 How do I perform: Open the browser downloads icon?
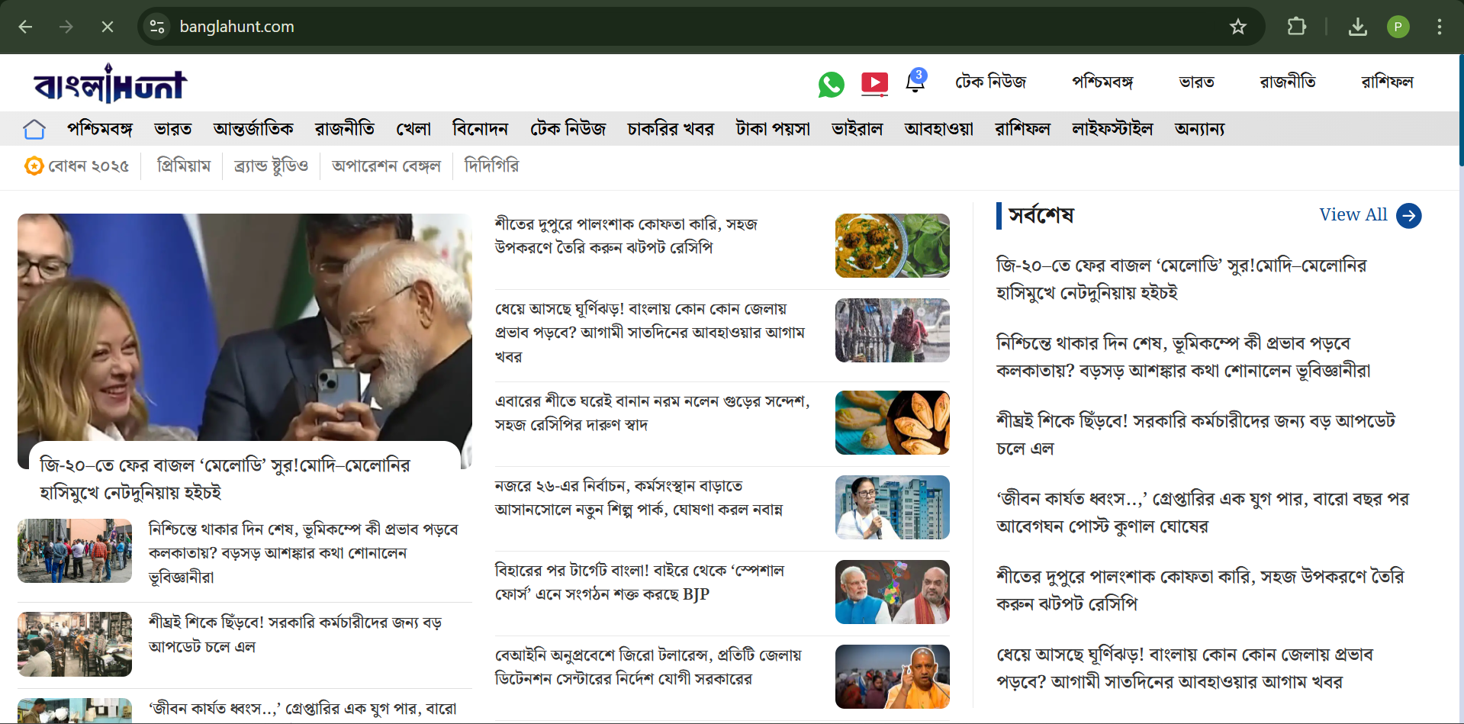tap(1357, 27)
